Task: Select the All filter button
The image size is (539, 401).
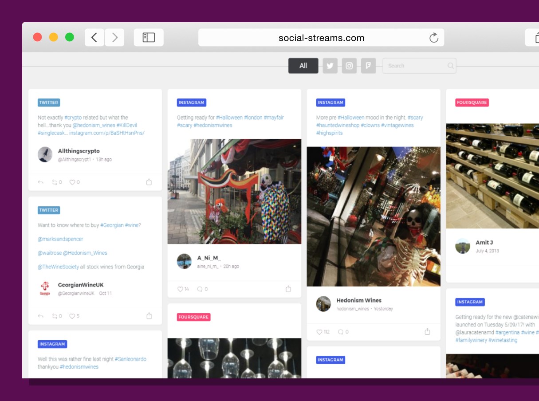Action: (303, 65)
